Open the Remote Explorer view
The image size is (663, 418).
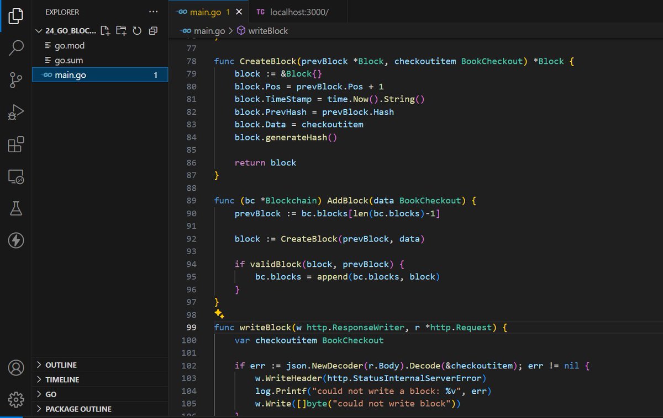coord(16,176)
